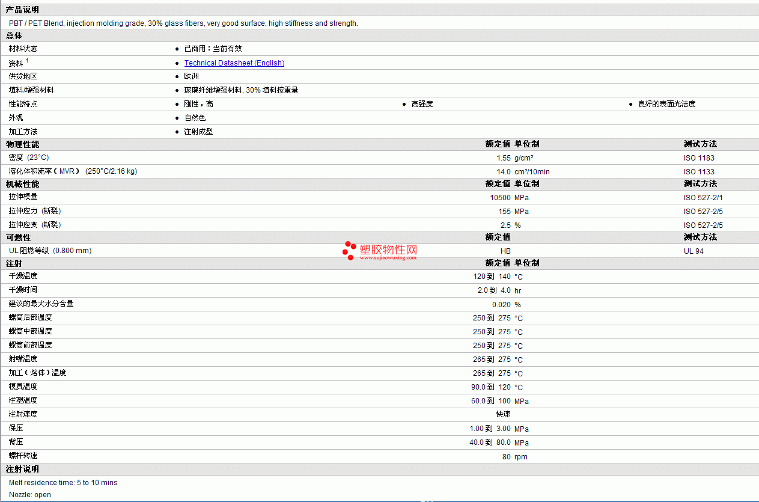Click the PBT / PET Blend description text
The width and height of the screenshot is (759, 502).
(183, 23)
